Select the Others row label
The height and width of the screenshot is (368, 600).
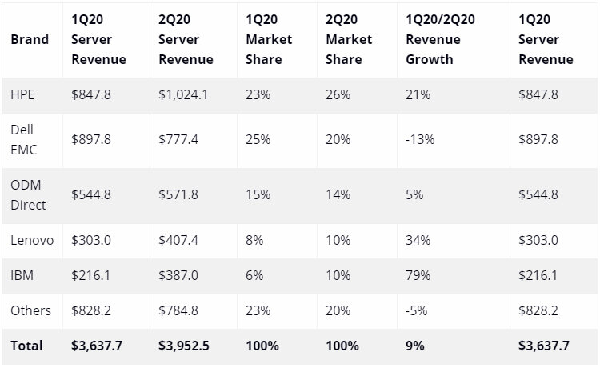[x=30, y=310]
